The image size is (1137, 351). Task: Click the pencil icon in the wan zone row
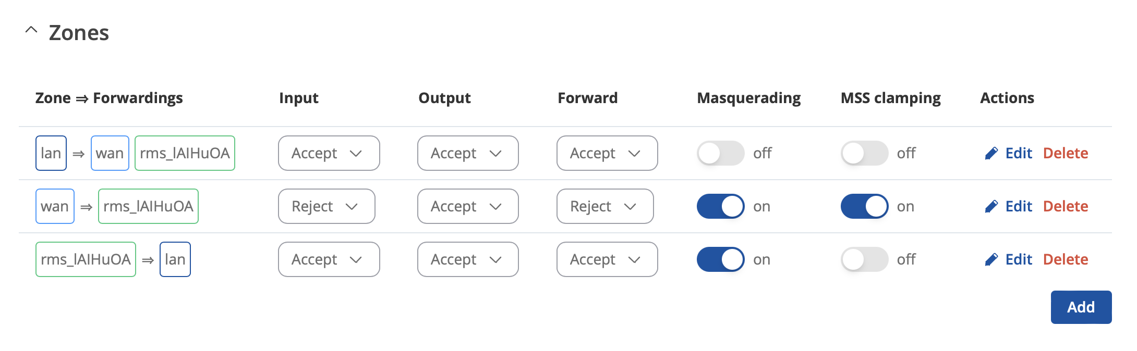pos(991,206)
